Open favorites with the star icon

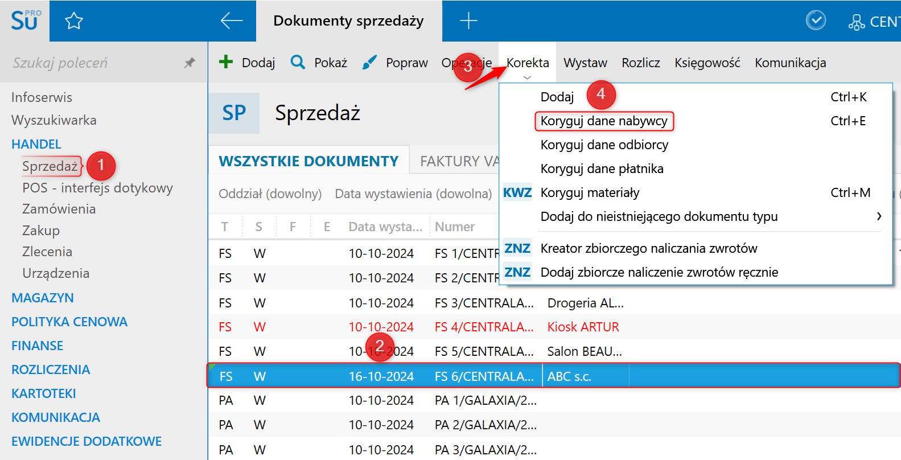pos(74,21)
